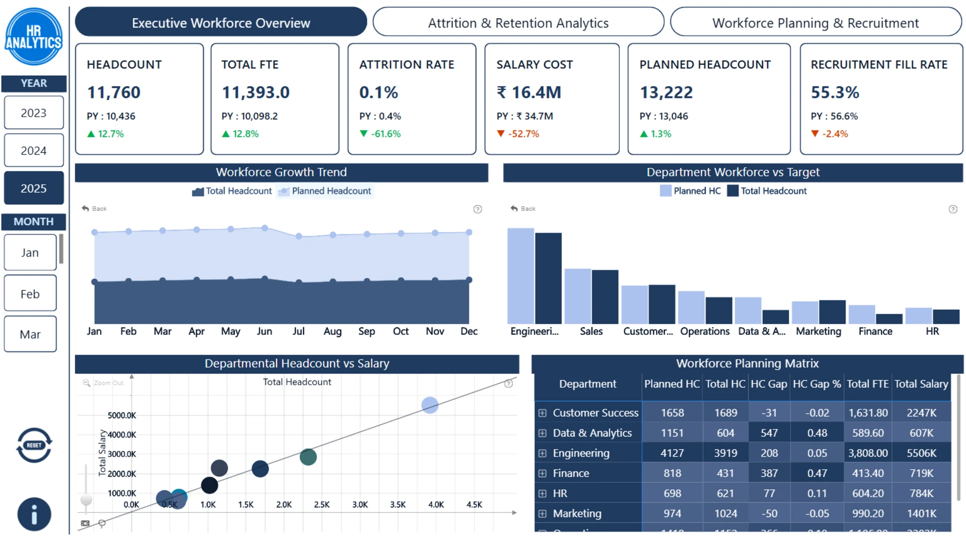Image resolution: width=966 pixels, height=543 pixels.
Task: Click Back arrow on Workforce Growth Trend
Action: [94, 209]
